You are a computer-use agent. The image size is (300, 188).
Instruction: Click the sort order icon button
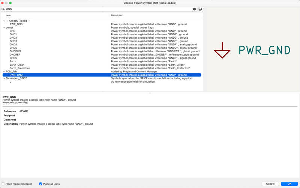coord(201,9)
